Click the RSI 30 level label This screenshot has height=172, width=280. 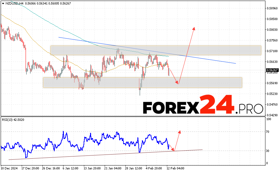coord(268,151)
